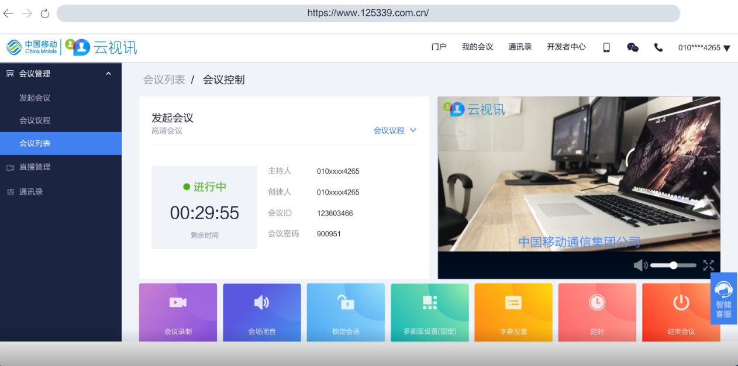This screenshot has height=366, width=738.
Task: Extend meeting time with 延时 tile
Action: point(597,312)
